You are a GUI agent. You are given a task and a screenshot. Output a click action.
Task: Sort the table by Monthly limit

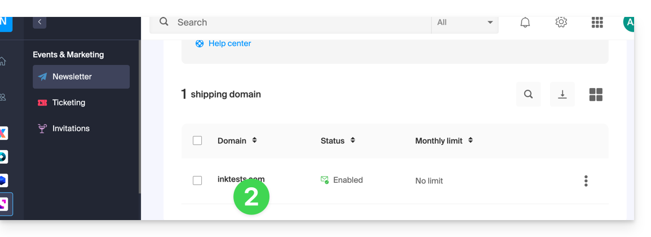point(470,141)
